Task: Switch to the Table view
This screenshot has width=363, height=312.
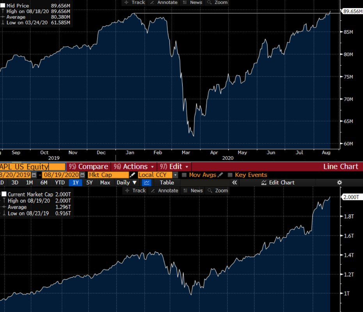Action: (x=167, y=182)
